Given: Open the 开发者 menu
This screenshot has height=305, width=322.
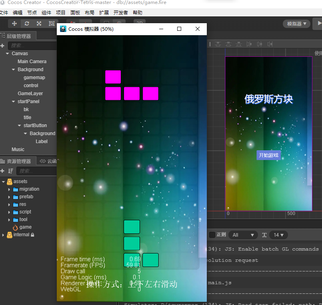Looking at the screenshot, I should click(121, 13).
